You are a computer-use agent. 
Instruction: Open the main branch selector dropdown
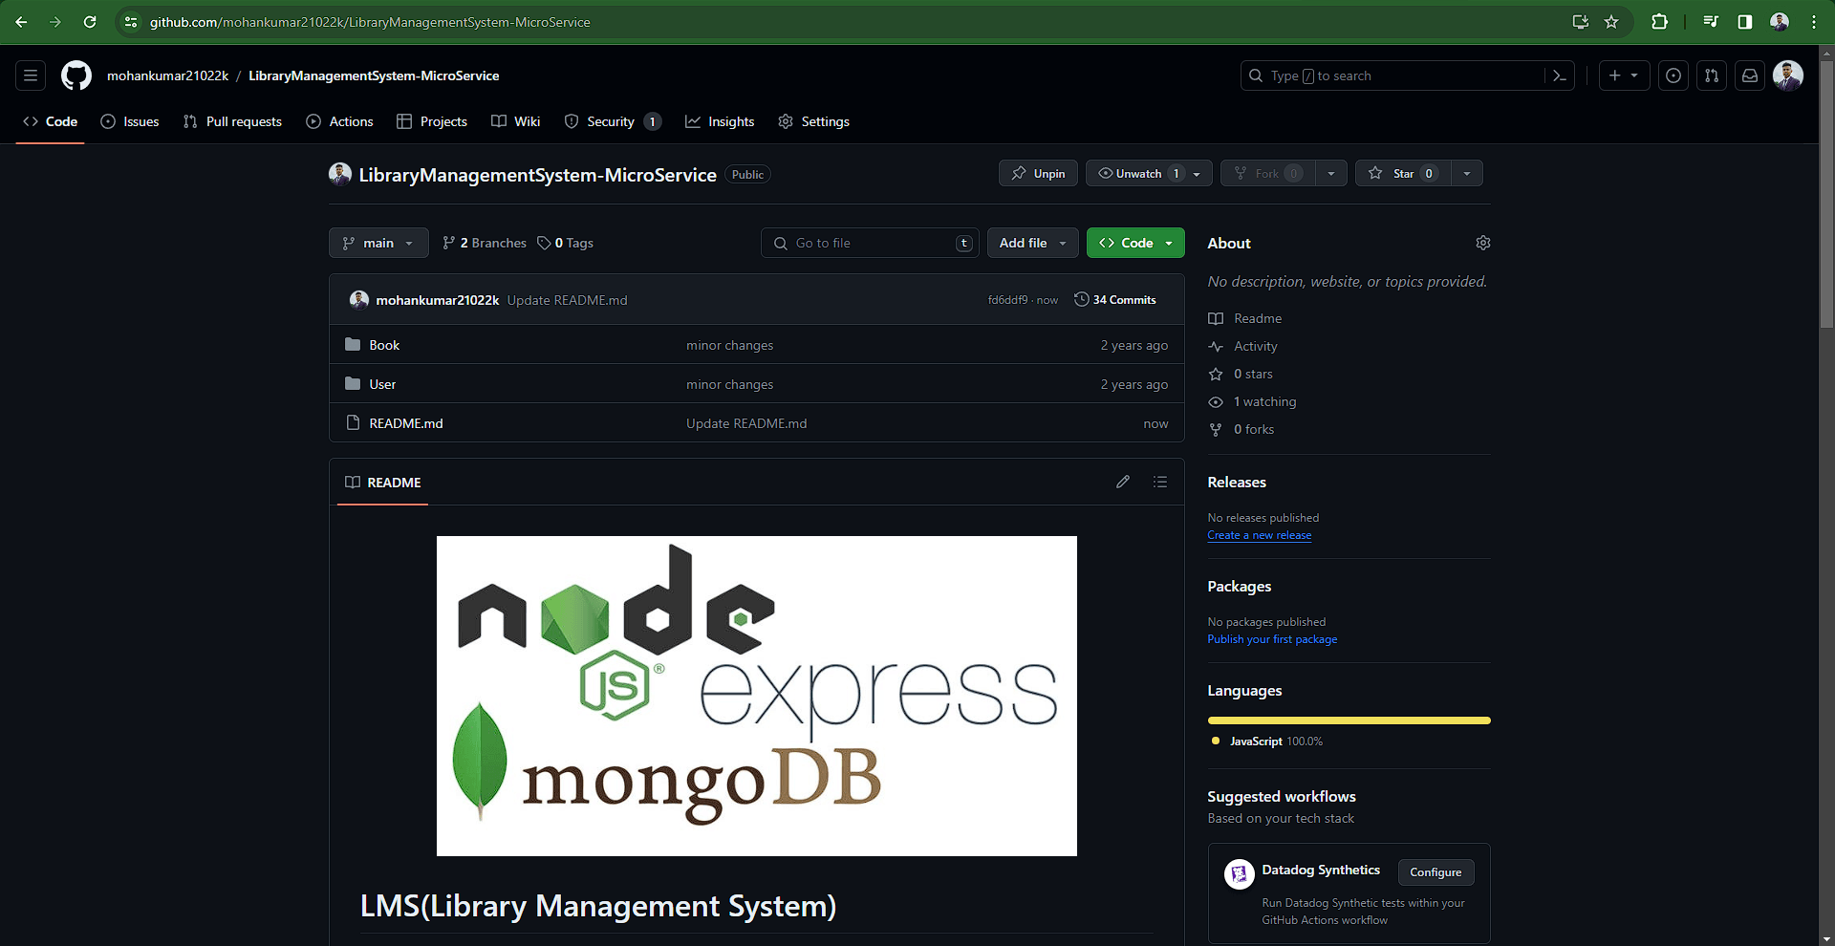[378, 243]
